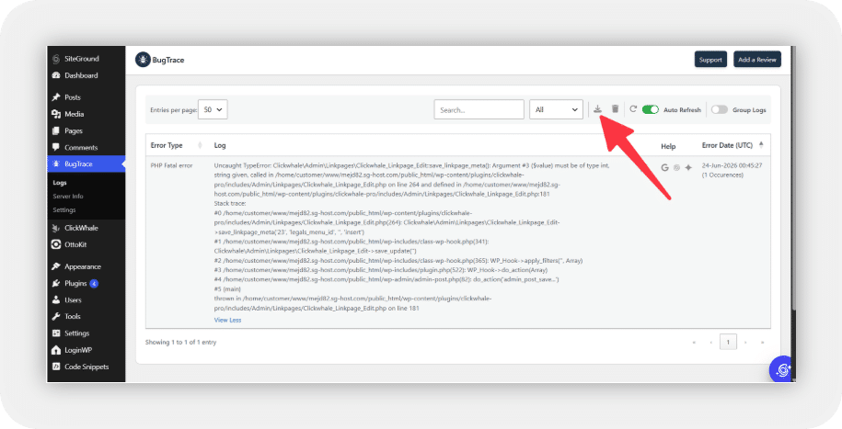842x429 pixels.
Task: Click the SiteGround sidebar icon
Action: point(56,59)
